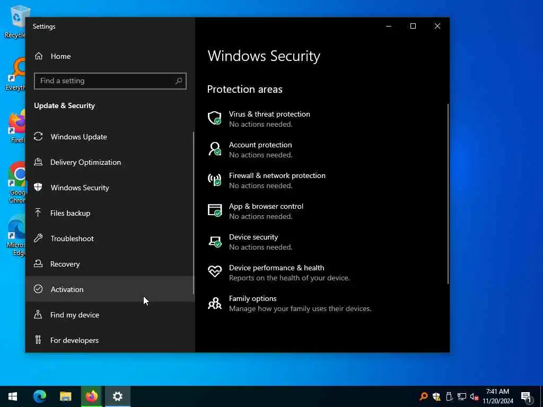Select Windows Security in sidebar
Screen dimensions: 543x407
[x=110, y=187]
